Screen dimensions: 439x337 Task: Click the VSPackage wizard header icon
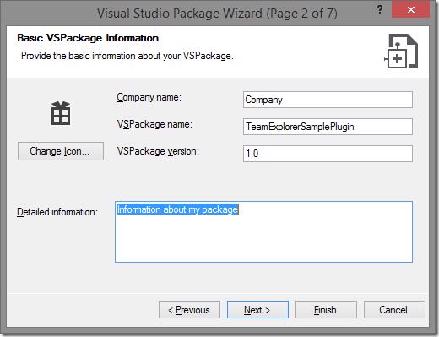pyautogui.click(x=401, y=52)
